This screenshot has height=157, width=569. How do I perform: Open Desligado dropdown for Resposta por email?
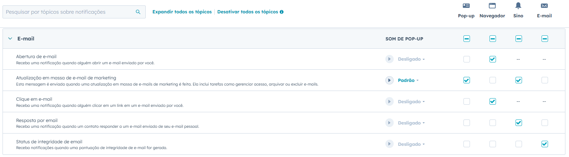pyautogui.click(x=411, y=123)
